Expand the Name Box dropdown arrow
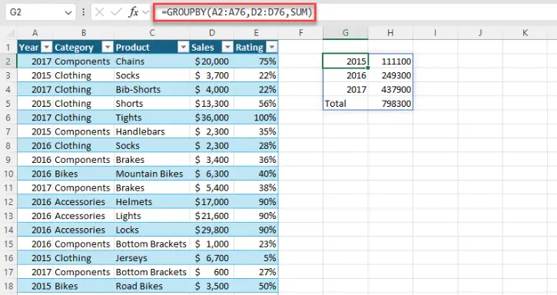 (x=68, y=13)
